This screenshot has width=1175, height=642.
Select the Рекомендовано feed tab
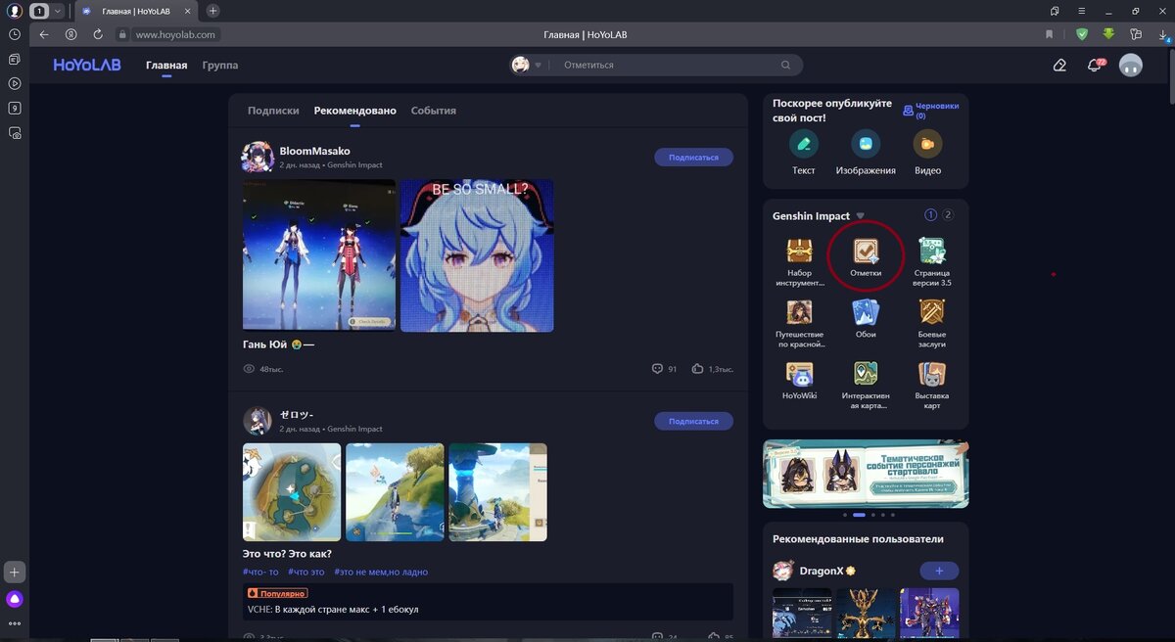[x=355, y=111]
